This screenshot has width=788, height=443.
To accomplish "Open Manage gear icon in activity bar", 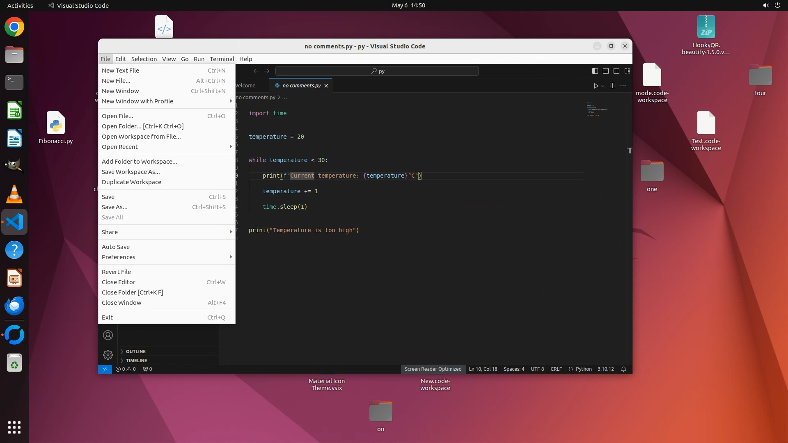I will 108,354.
